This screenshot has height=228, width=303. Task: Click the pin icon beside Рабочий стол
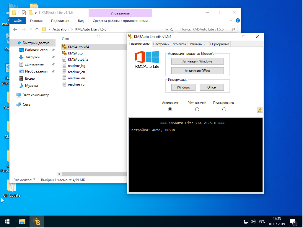click(53, 50)
